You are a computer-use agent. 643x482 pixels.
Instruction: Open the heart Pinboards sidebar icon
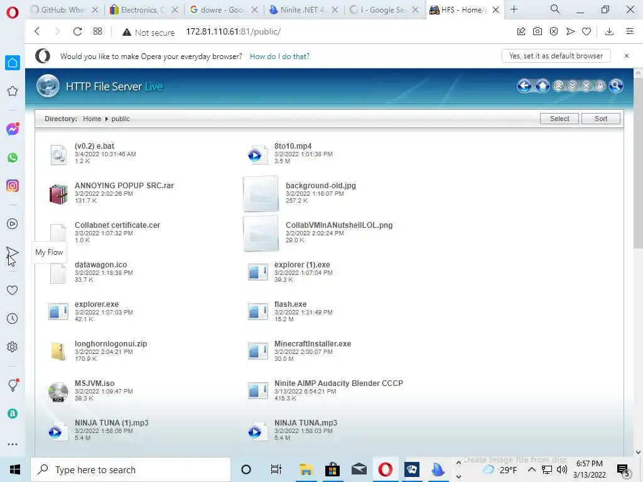(x=13, y=290)
